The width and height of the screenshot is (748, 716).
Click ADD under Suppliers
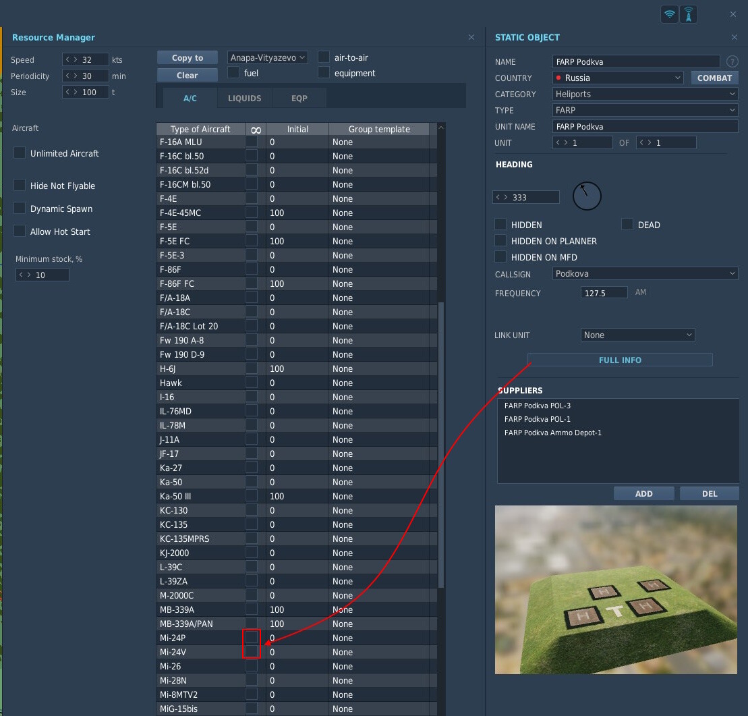(644, 493)
